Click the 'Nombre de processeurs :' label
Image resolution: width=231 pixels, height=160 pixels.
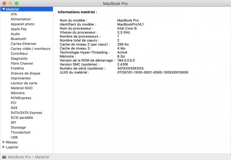tap(80, 36)
